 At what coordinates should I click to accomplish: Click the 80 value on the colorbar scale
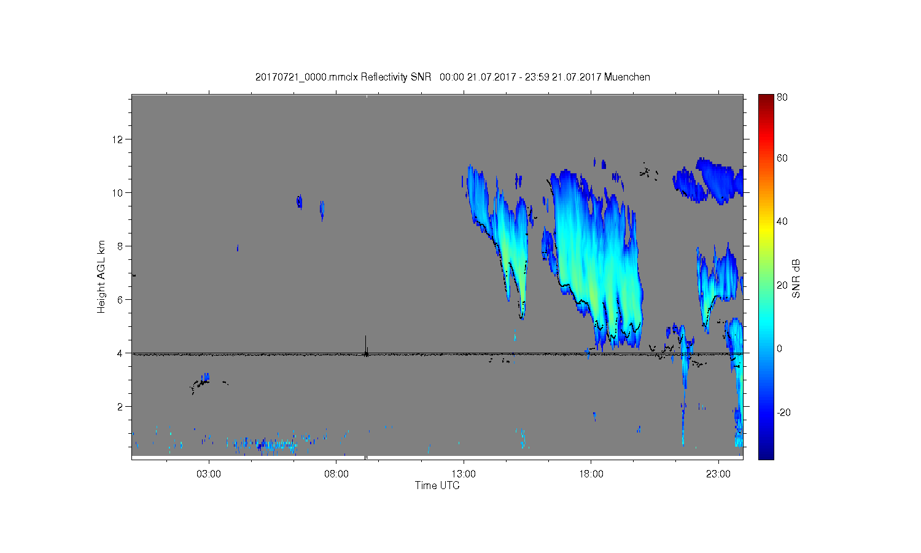click(782, 98)
